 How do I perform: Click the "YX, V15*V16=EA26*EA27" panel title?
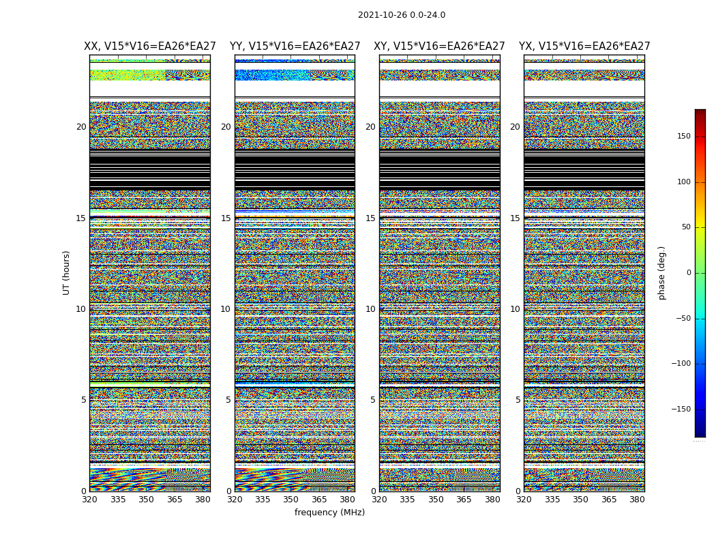584,46
